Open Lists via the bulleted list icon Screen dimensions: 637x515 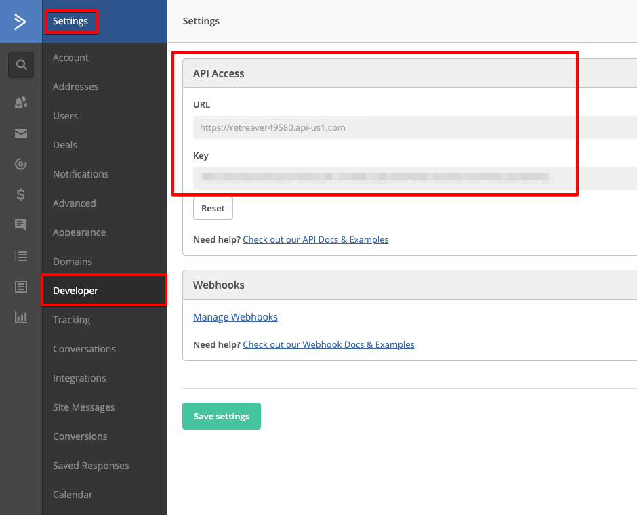click(x=21, y=256)
